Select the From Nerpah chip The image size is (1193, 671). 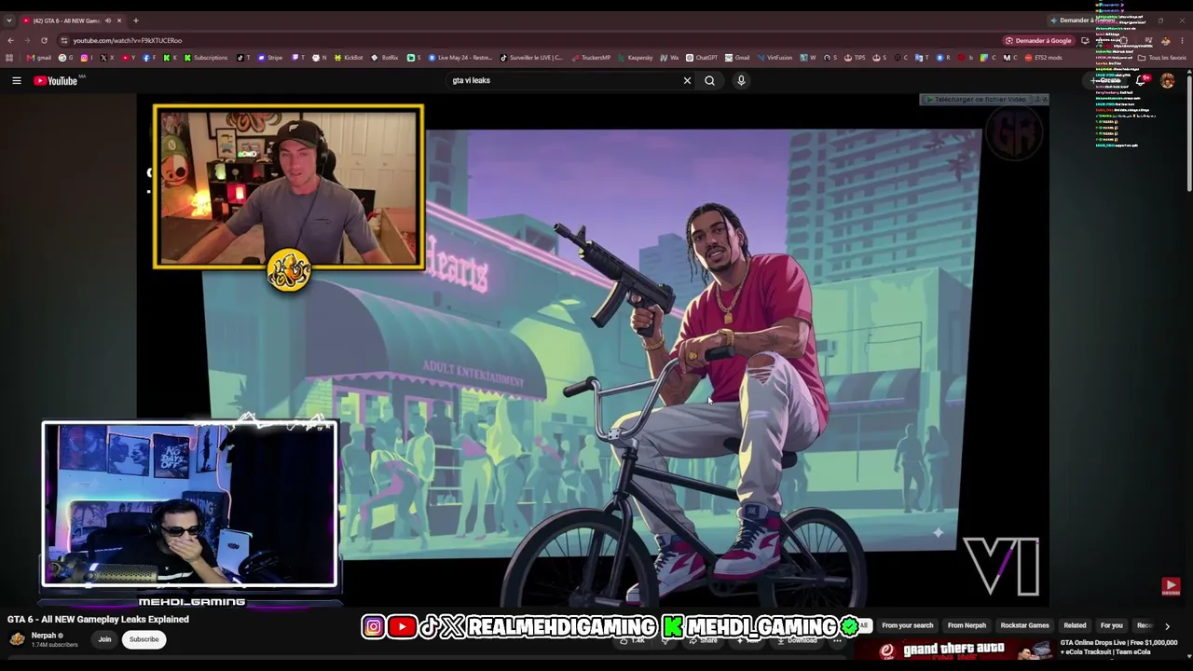click(967, 626)
